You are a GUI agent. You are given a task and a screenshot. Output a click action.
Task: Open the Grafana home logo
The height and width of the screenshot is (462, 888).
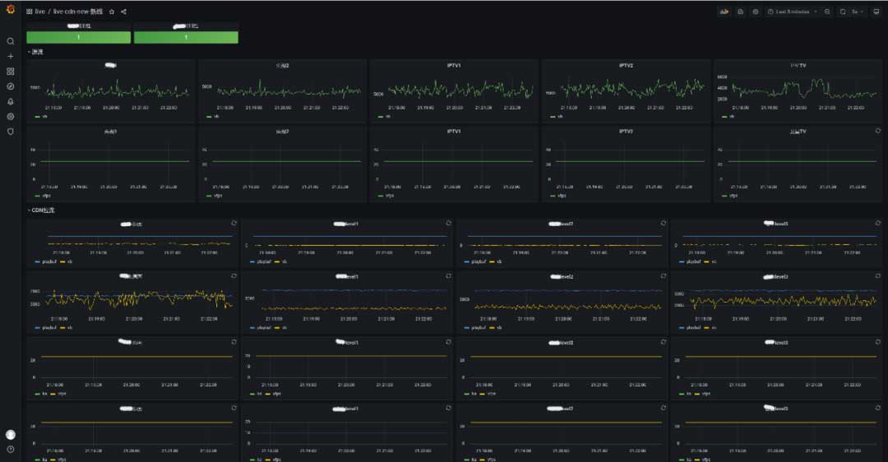[10, 12]
